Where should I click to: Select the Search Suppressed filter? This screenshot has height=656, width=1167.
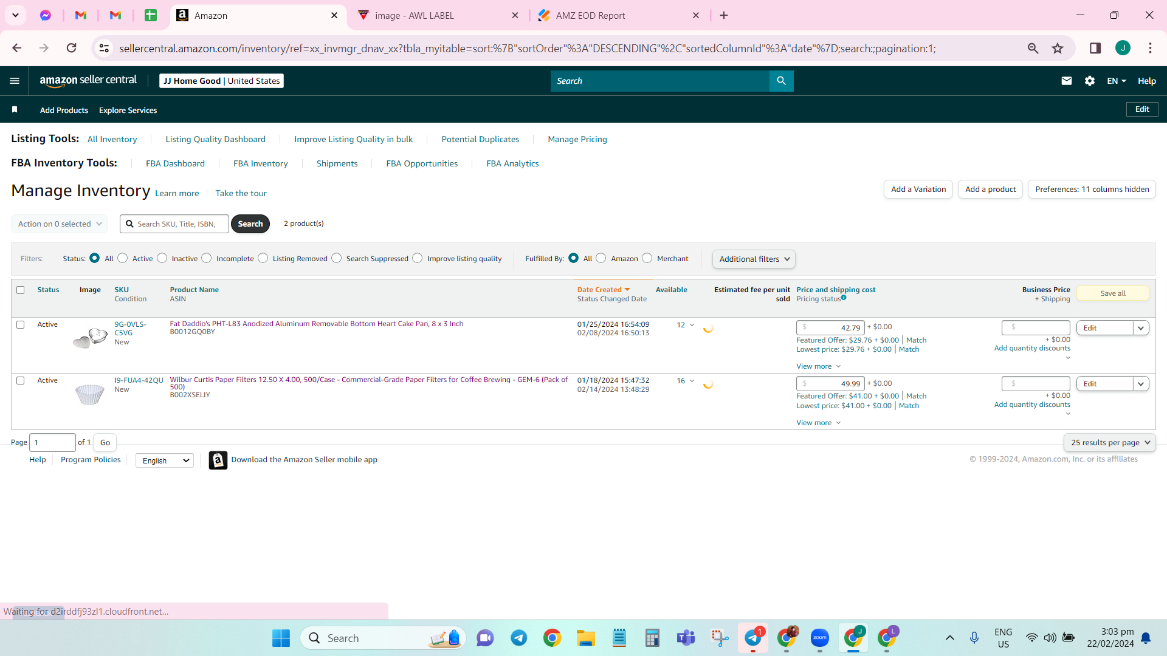(x=337, y=258)
